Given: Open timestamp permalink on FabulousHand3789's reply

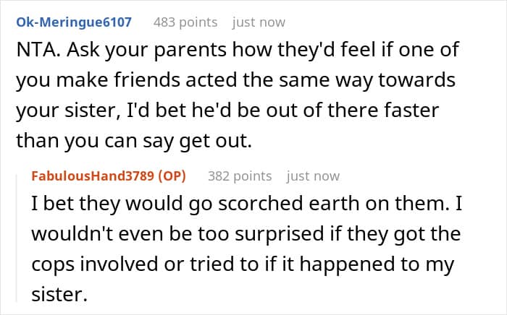Looking at the screenshot, I should pos(313,176).
